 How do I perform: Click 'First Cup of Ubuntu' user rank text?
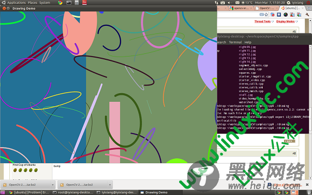click(24, 165)
